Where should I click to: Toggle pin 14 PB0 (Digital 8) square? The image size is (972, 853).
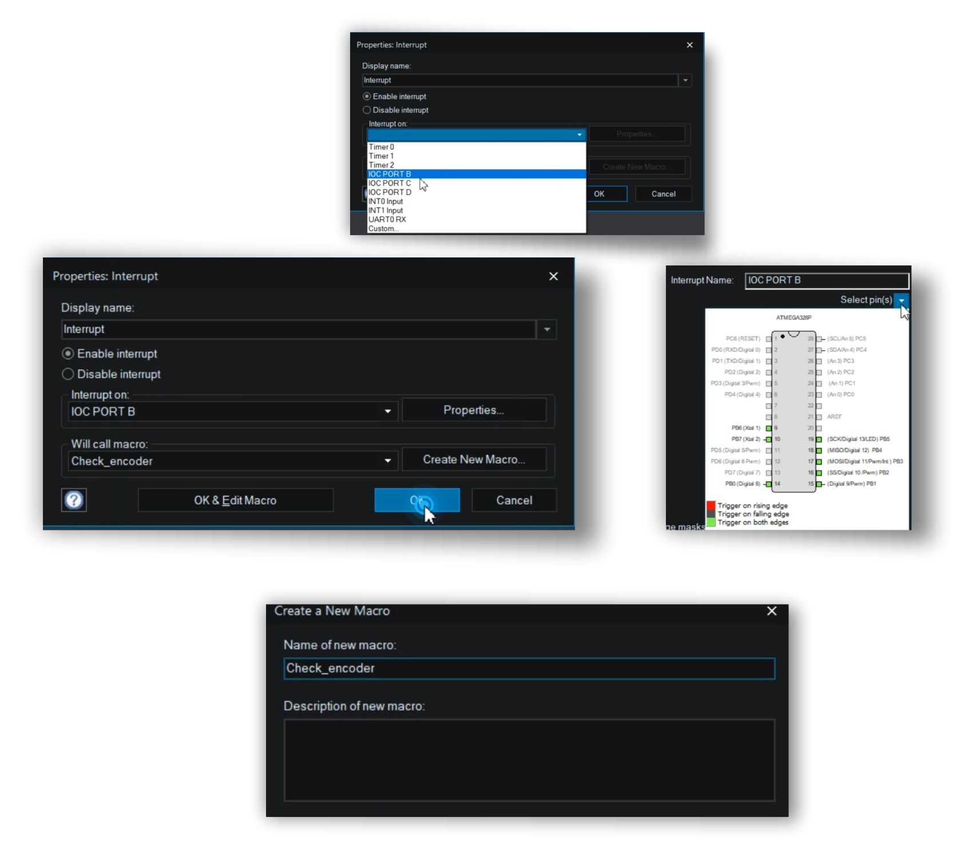point(769,484)
